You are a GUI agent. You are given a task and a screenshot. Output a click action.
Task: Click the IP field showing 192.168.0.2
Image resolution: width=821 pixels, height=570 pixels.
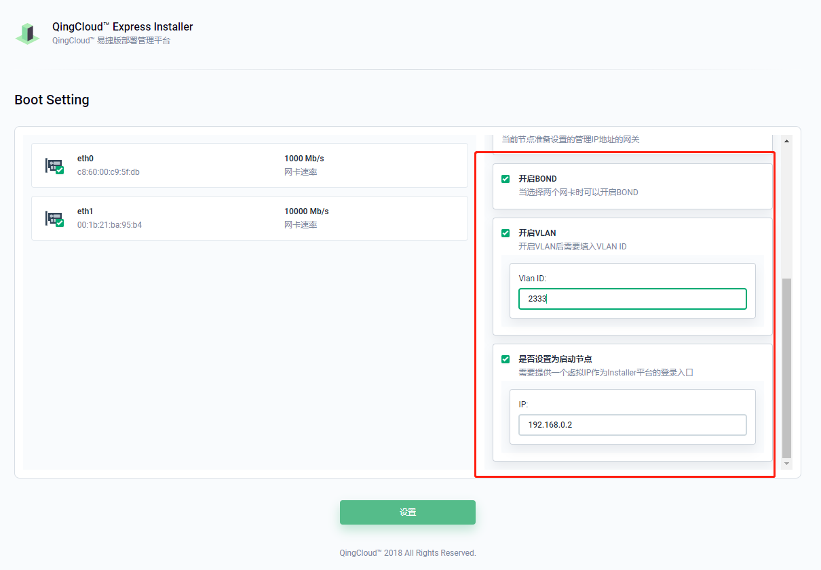point(632,425)
